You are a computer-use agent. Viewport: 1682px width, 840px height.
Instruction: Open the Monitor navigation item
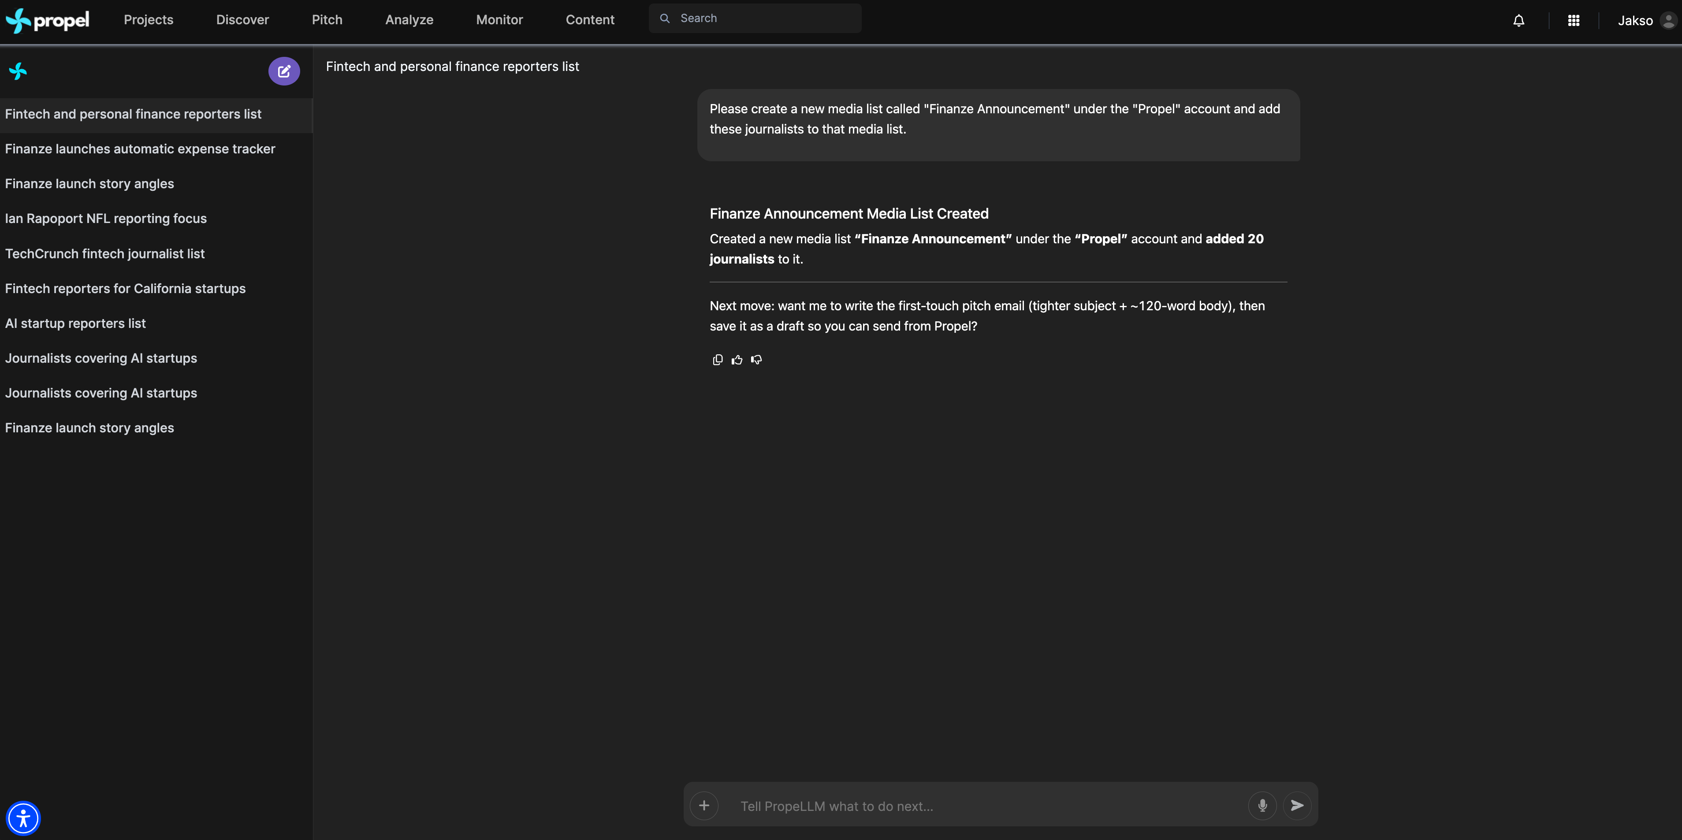(x=499, y=19)
